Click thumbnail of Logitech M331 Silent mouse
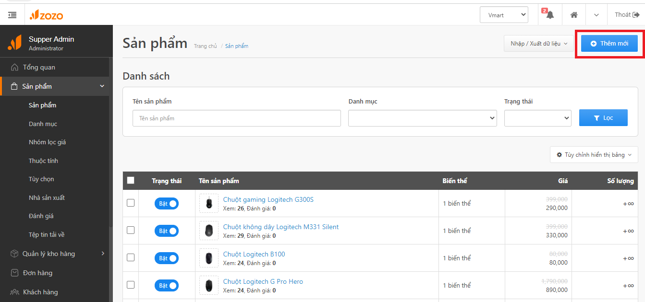 click(x=209, y=231)
